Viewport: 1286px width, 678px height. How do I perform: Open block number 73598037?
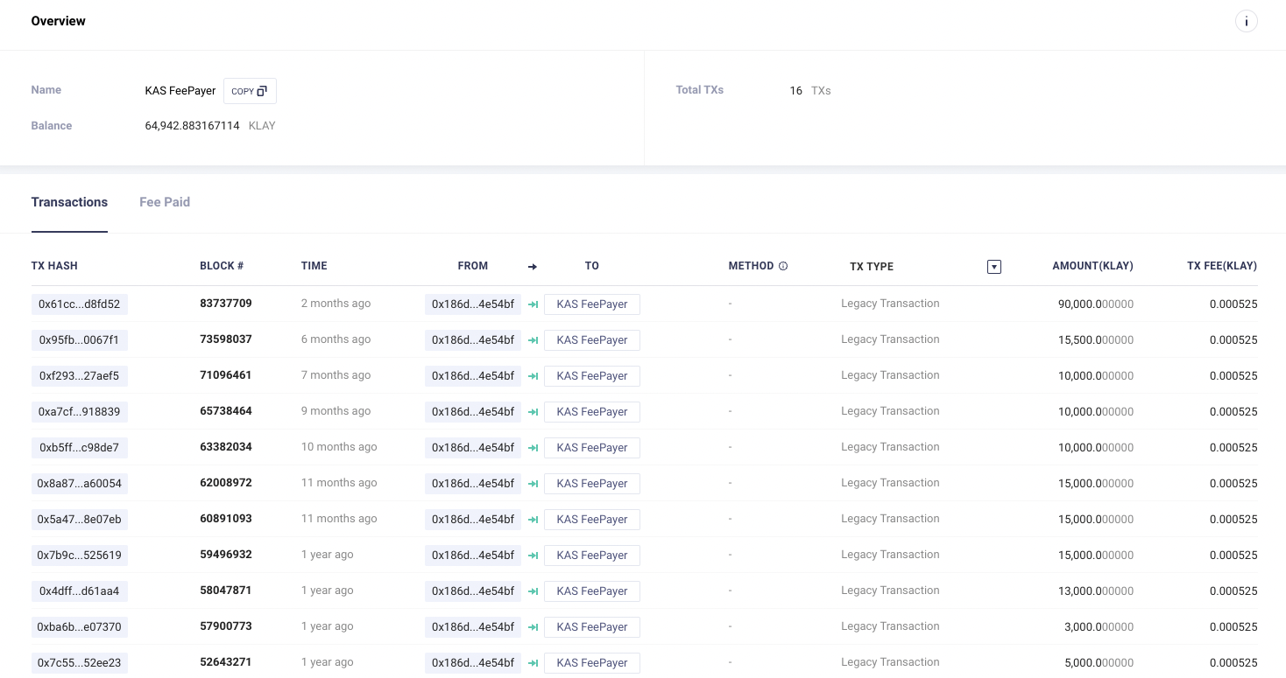[x=226, y=339]
